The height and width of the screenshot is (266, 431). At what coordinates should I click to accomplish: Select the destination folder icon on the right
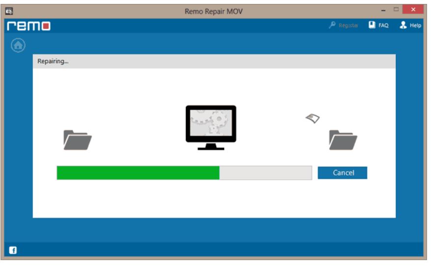pyautogui.click(x=343, y=140)
